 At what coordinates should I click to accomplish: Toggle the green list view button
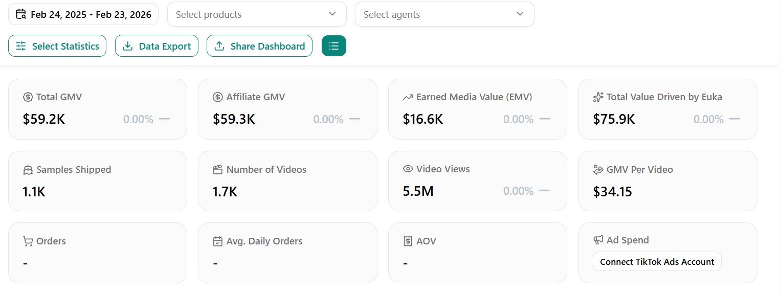click(x=333, y=46)
